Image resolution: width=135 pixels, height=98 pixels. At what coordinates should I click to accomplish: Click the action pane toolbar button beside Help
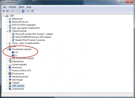(27, 11)
